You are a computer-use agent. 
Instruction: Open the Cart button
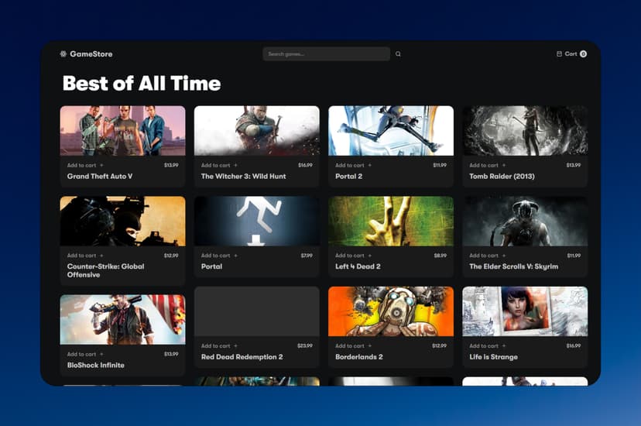[571, 54]
